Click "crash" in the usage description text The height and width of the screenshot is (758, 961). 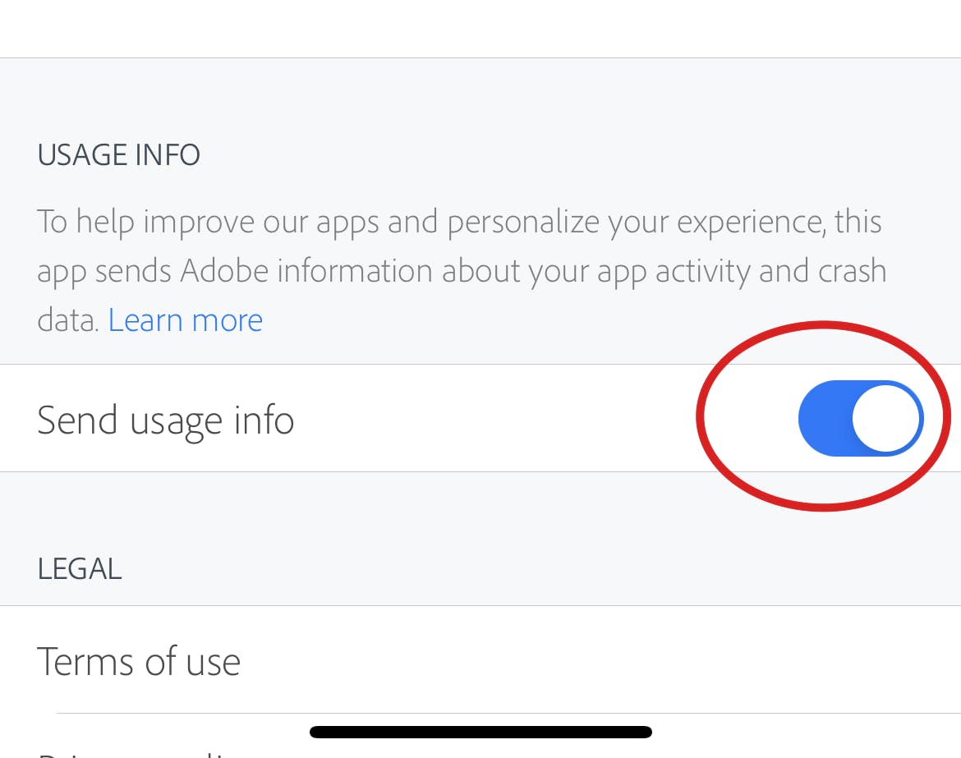(844, 271)
